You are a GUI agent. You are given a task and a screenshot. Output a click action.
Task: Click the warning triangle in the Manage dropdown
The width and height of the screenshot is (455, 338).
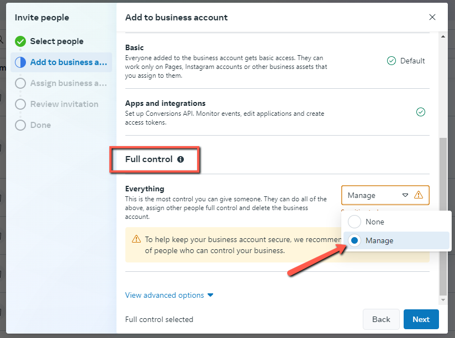(418, 195)
